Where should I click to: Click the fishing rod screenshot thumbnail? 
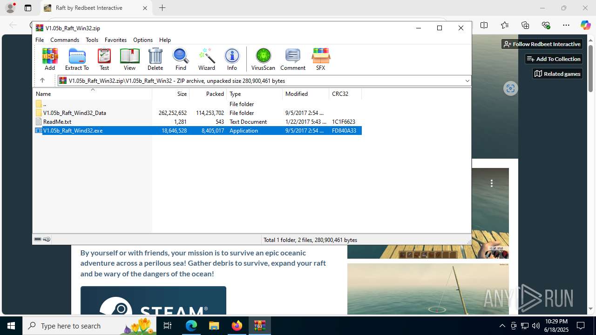coord(428,289)
